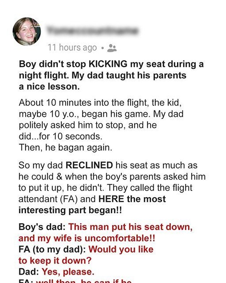Click the red text "Would you like"

(x=121, y=249)
